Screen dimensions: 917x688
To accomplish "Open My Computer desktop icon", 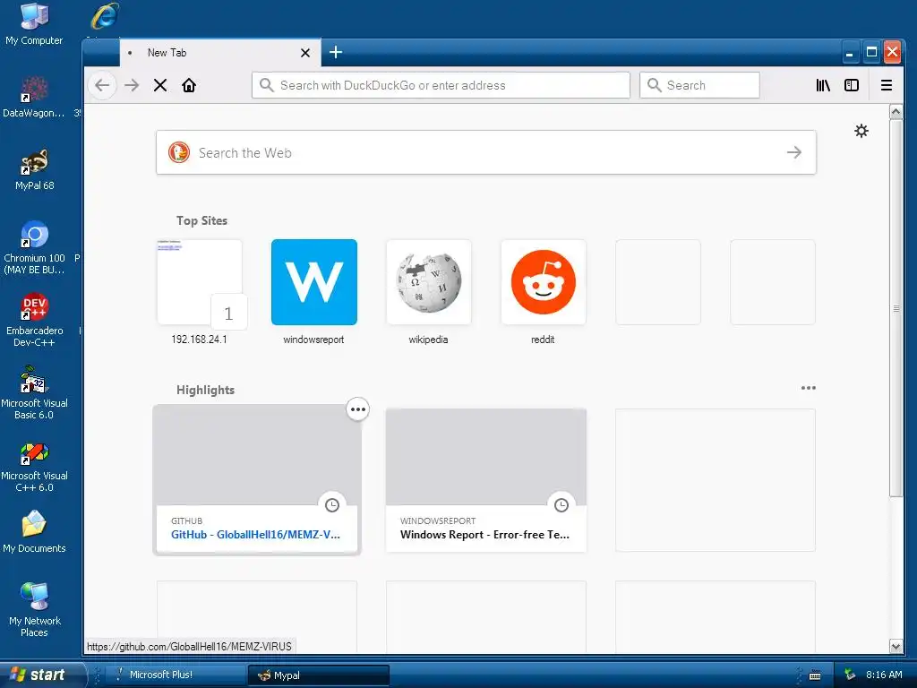I will click(34, 24).
